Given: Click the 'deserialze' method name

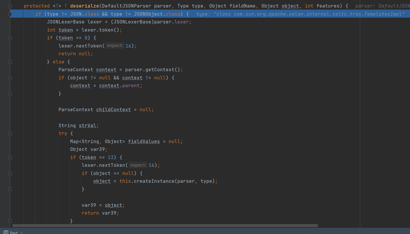Looking at the screenshot, I should 84,6.
